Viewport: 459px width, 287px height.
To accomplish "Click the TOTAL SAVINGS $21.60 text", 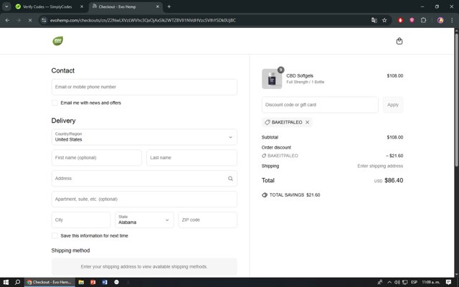I will coord(295,194).
